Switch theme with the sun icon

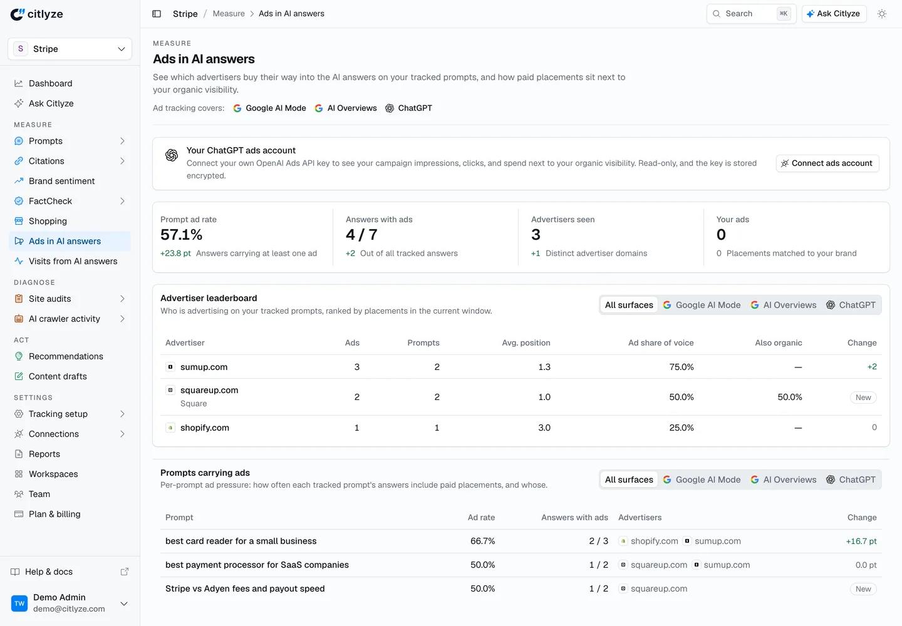click(882, 14)
